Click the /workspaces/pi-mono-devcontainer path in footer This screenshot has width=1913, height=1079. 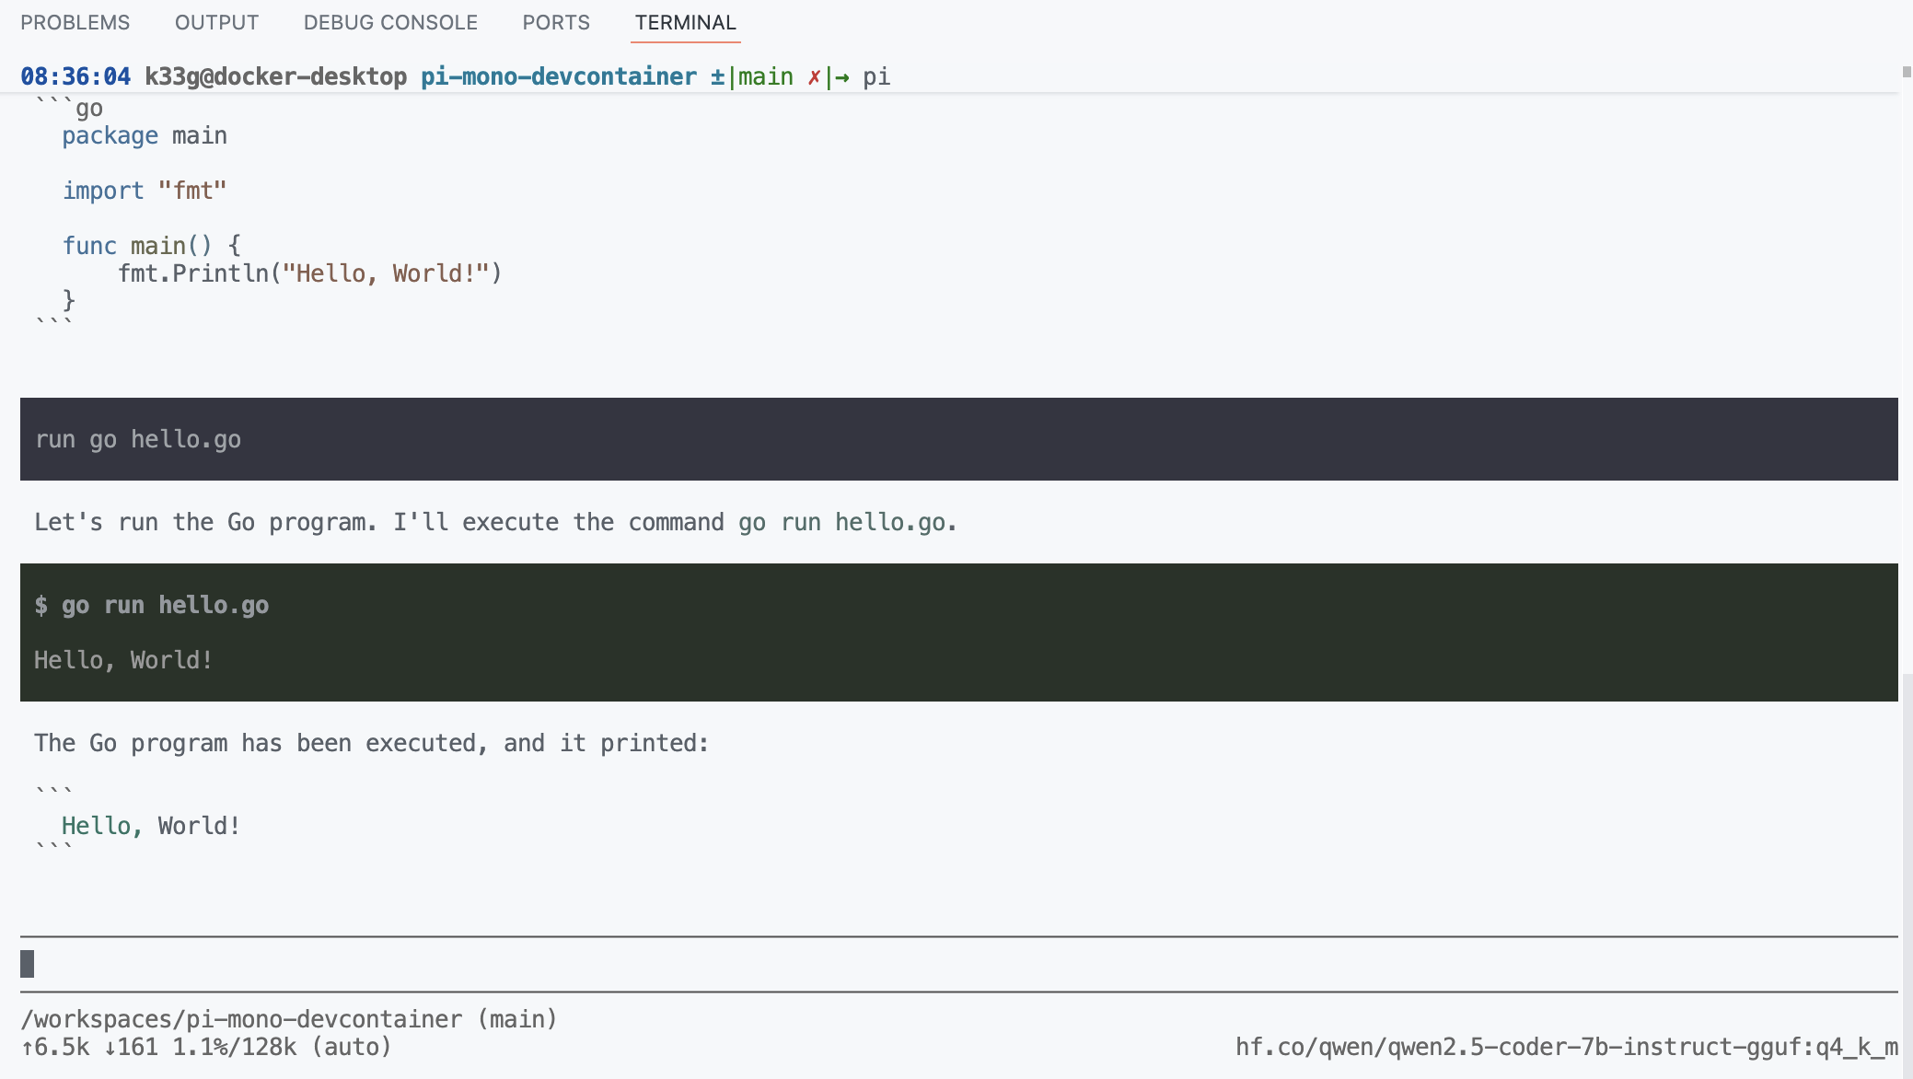241,1019
